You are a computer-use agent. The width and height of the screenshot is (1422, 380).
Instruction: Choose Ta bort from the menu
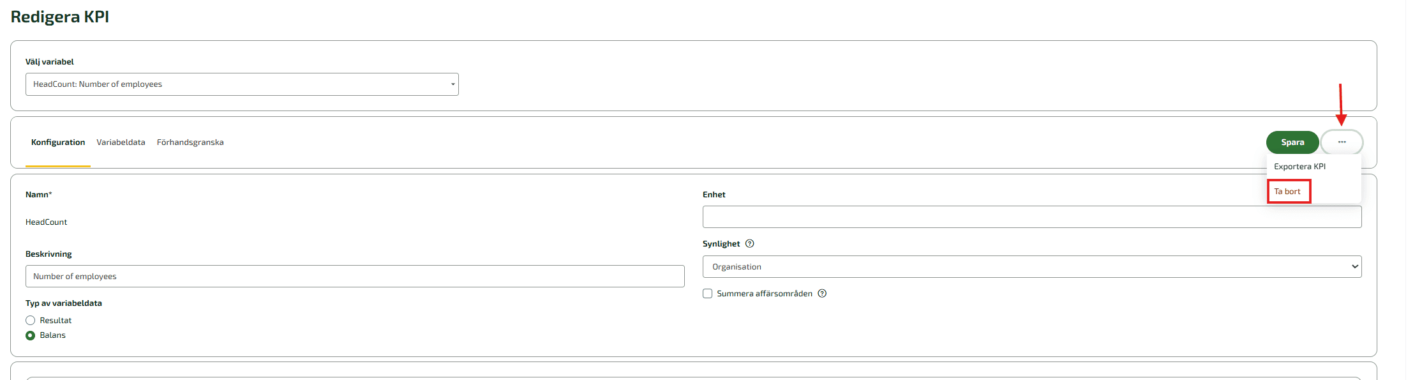pos(1289,191)
